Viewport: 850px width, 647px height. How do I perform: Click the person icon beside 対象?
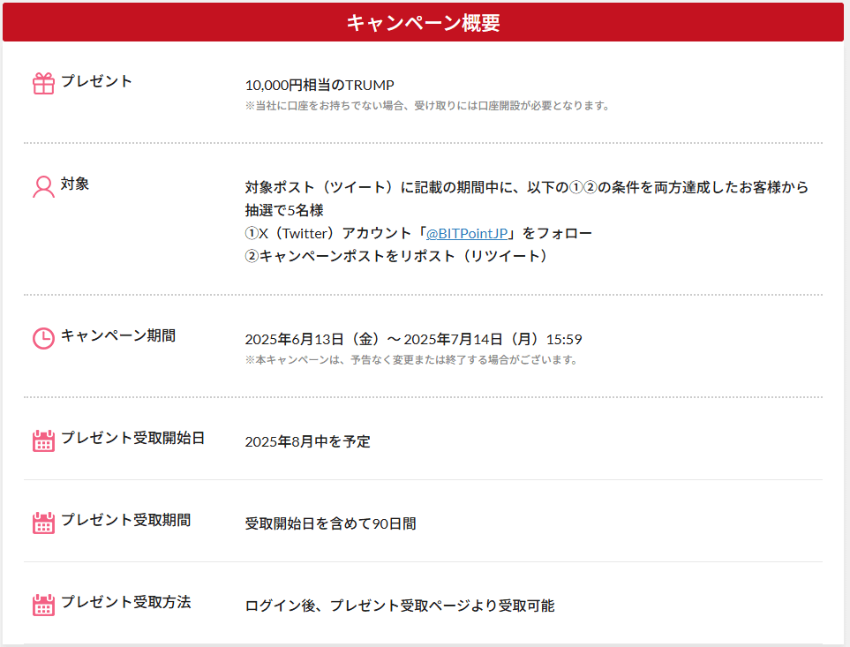coord(43,187)
